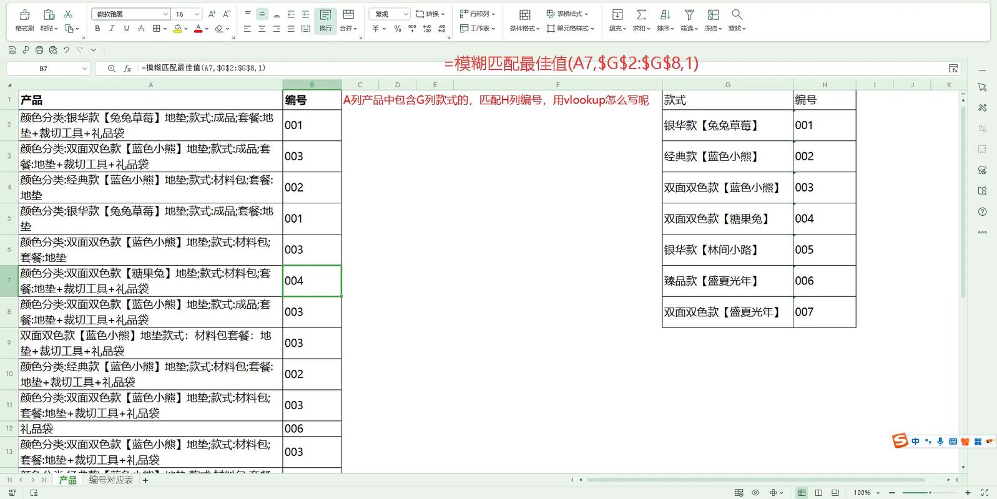The image size is (997, 499).
Task: Toggle Bold formatting
Action: (97, 29)
